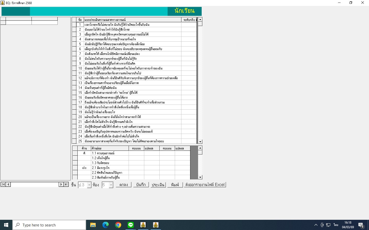Export report to Excel file
Screen dimensions: 369x230
205,185
